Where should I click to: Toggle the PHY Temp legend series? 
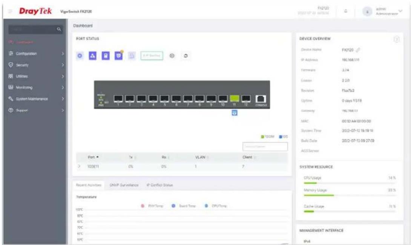coord(152,206)
